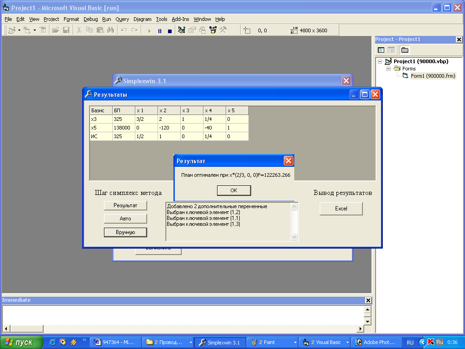The height and width of the screenshot is (349, 465).
Task: Open the Edit menu
Action: pyautogui.click(x=20, y=19)
